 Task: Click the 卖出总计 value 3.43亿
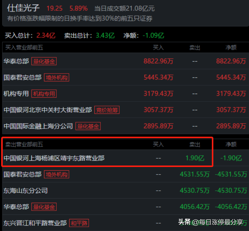[x=105, y=35]
